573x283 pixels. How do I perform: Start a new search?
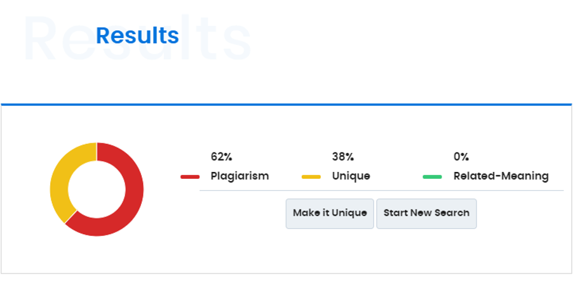pos(426,214)
